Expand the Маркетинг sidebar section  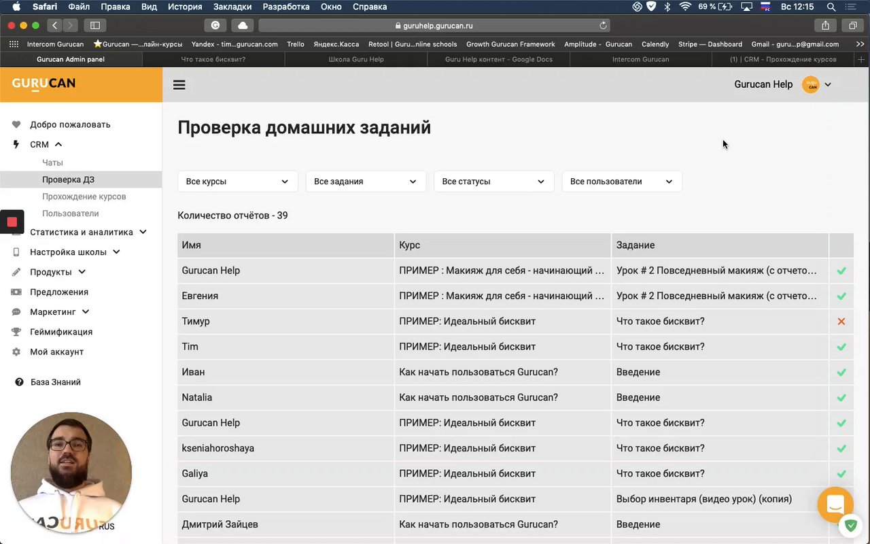[x=86, y=312]
